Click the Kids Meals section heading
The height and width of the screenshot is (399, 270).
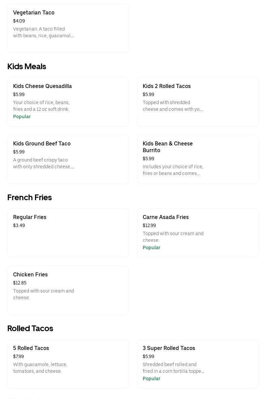[x=27, y=66]
